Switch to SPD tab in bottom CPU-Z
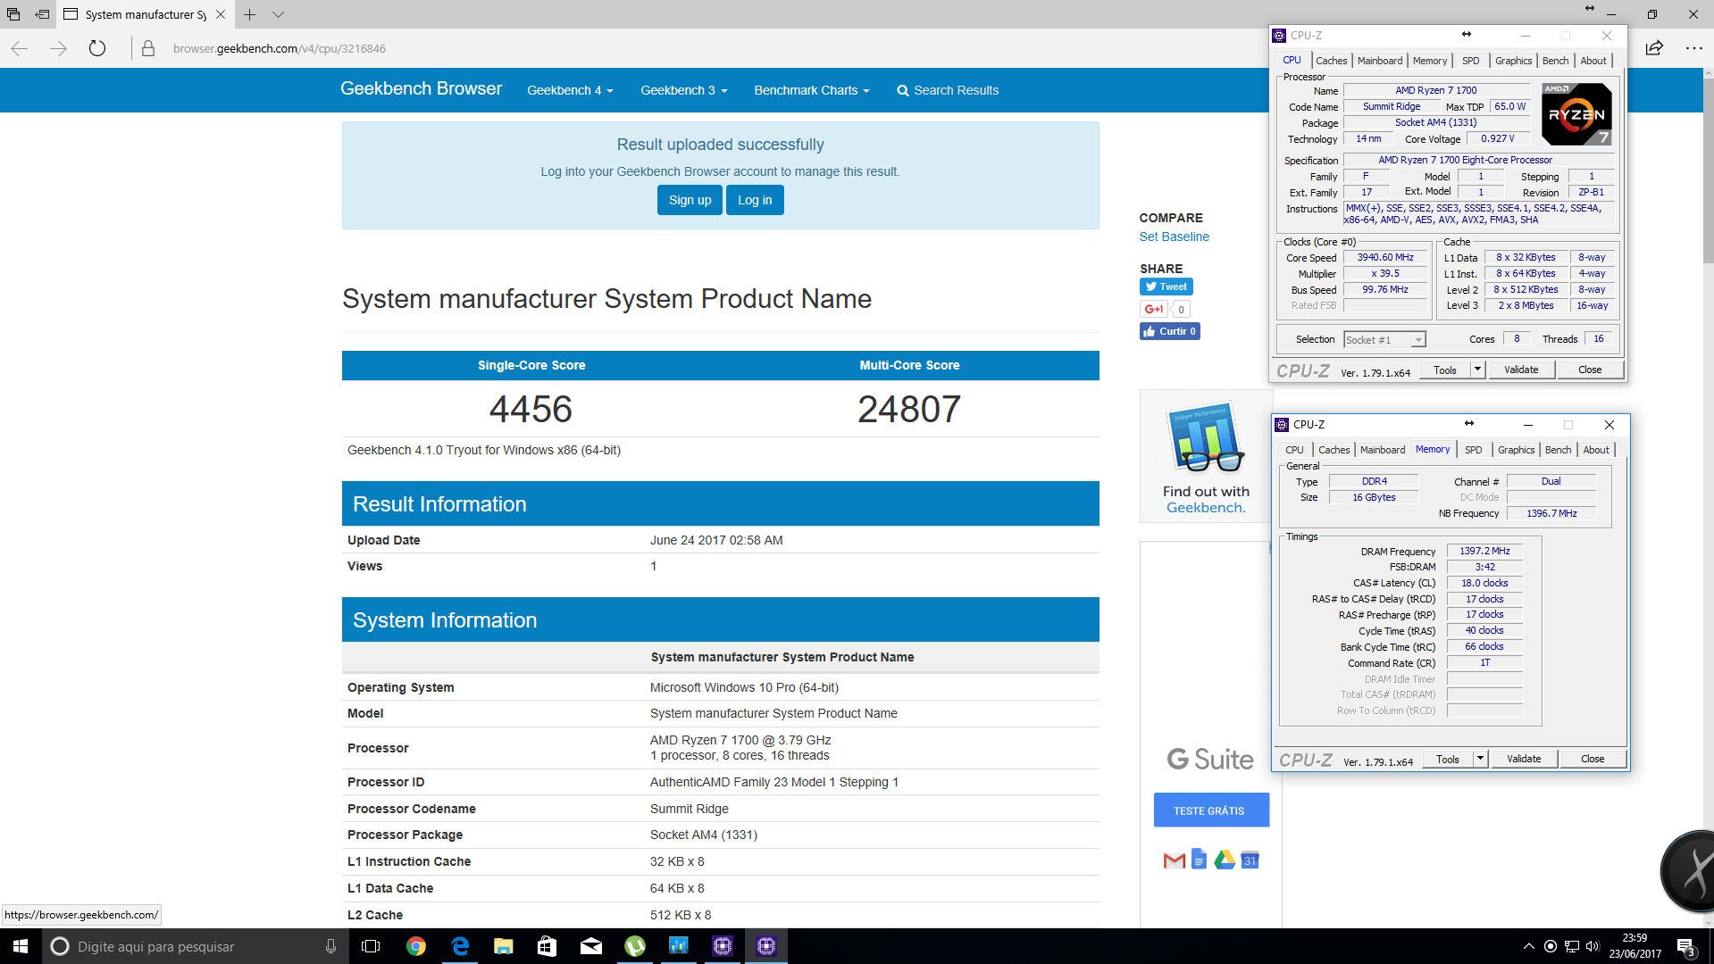The height and width of the screenshot is (964, 1714). (x=1473, y=450)
